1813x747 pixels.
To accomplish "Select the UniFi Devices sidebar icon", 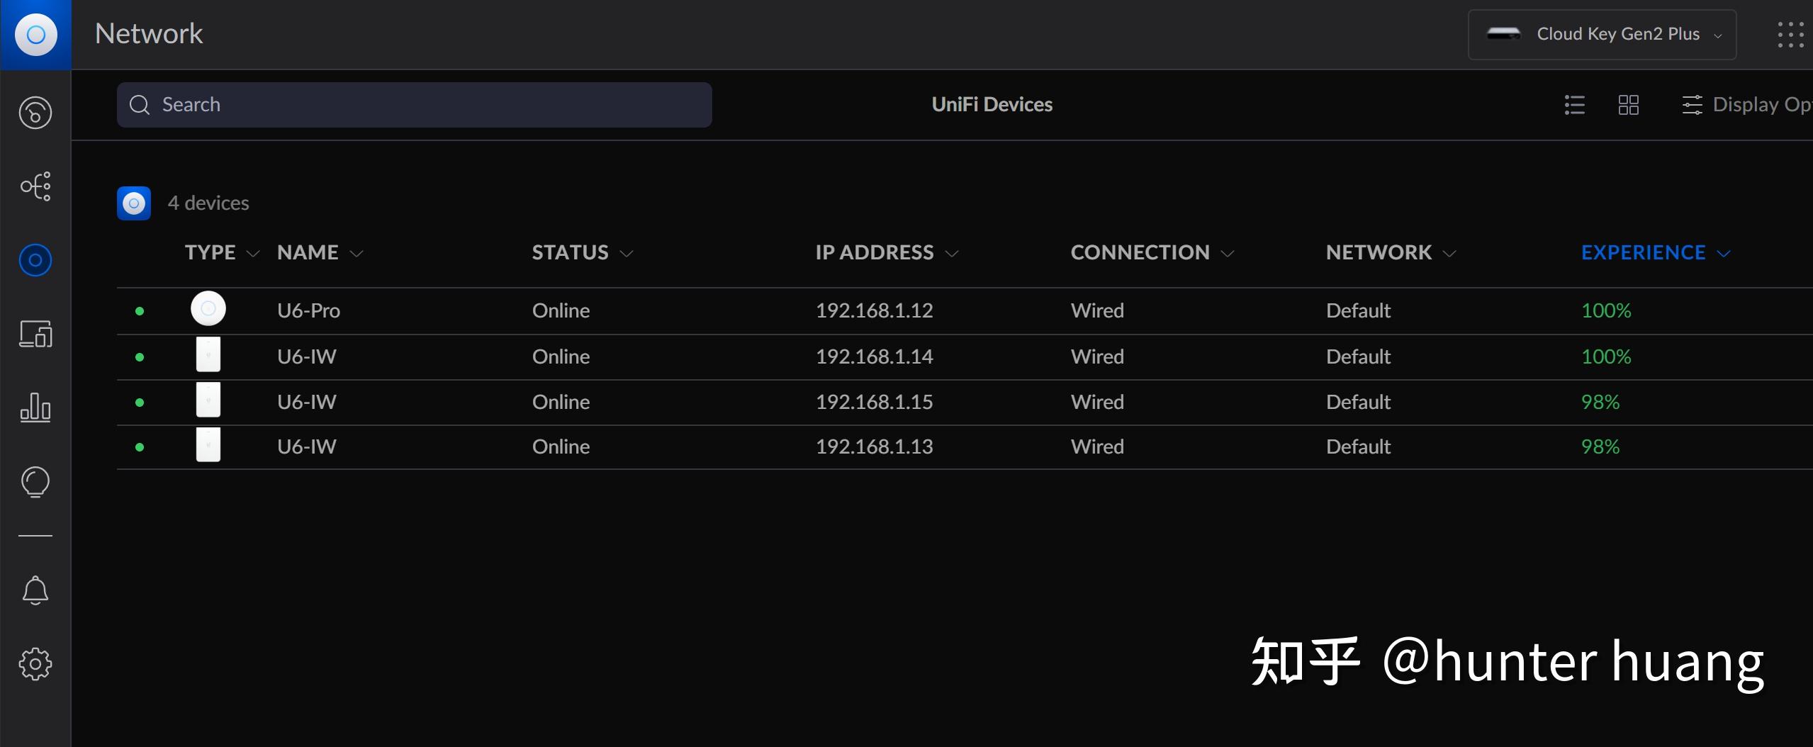I will tap(35, 259).
